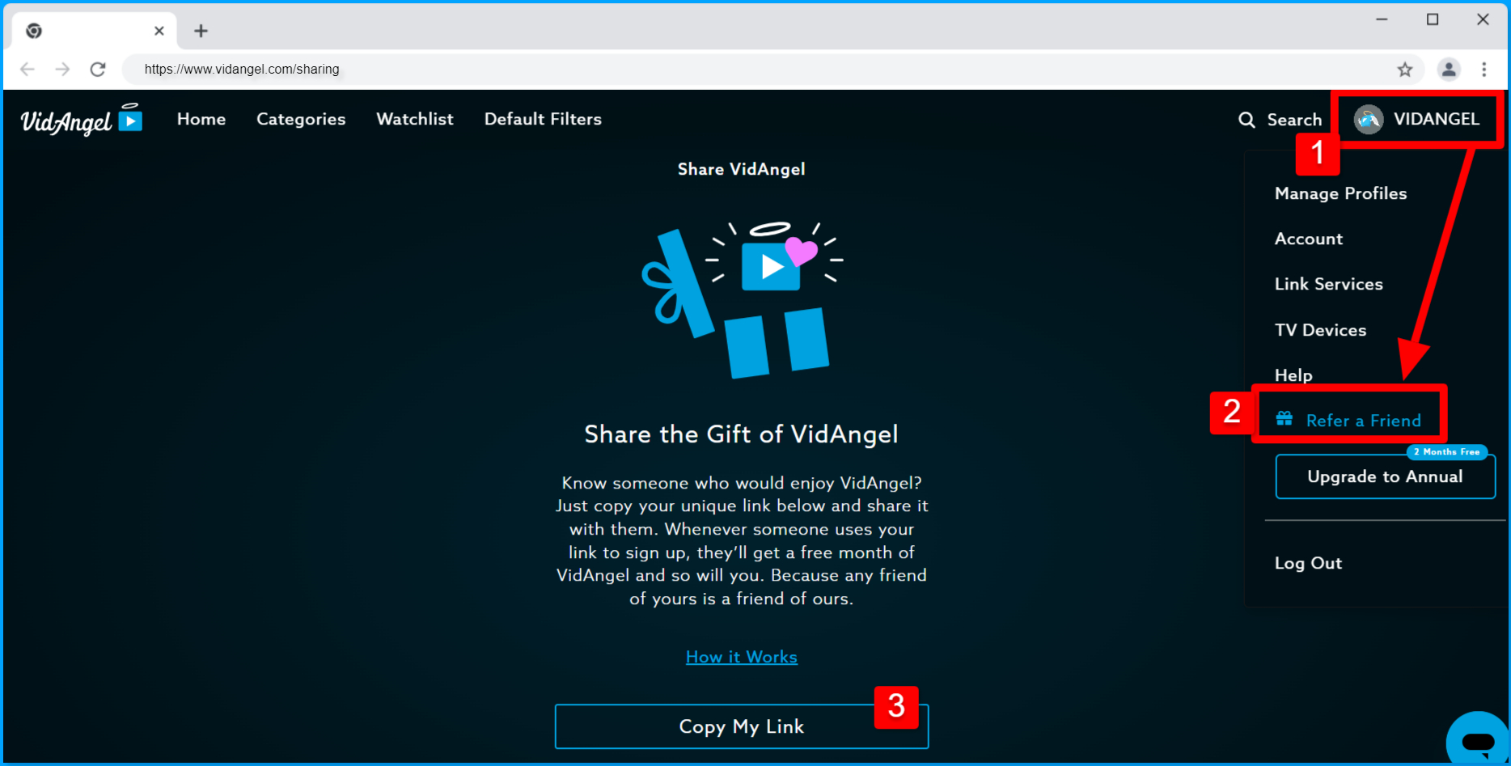Open a new browser tab
The height and width of the screenshot is (766, 1511).
tap(201, 31)
